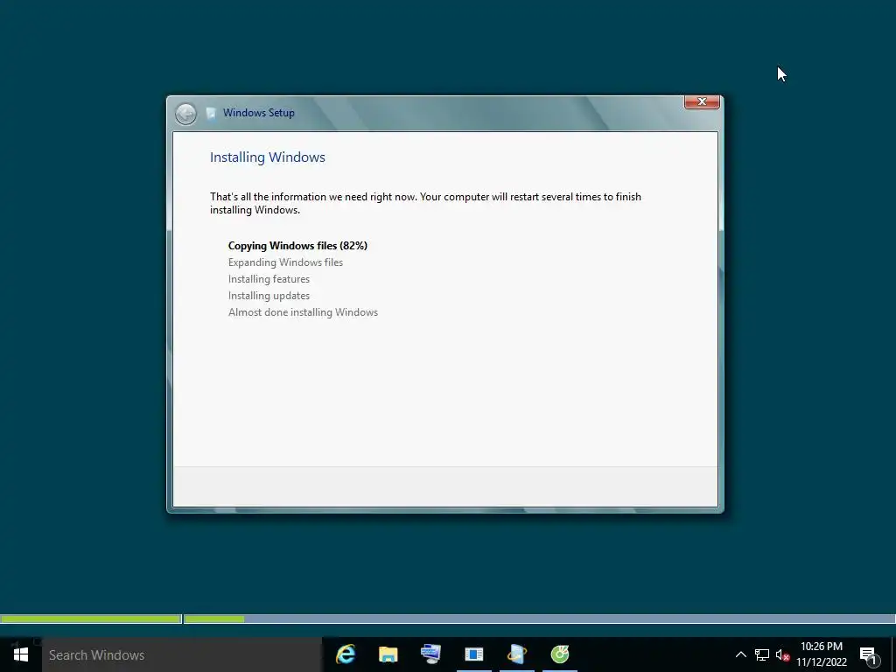Click the muted volume tray icon

click(782, 654)
